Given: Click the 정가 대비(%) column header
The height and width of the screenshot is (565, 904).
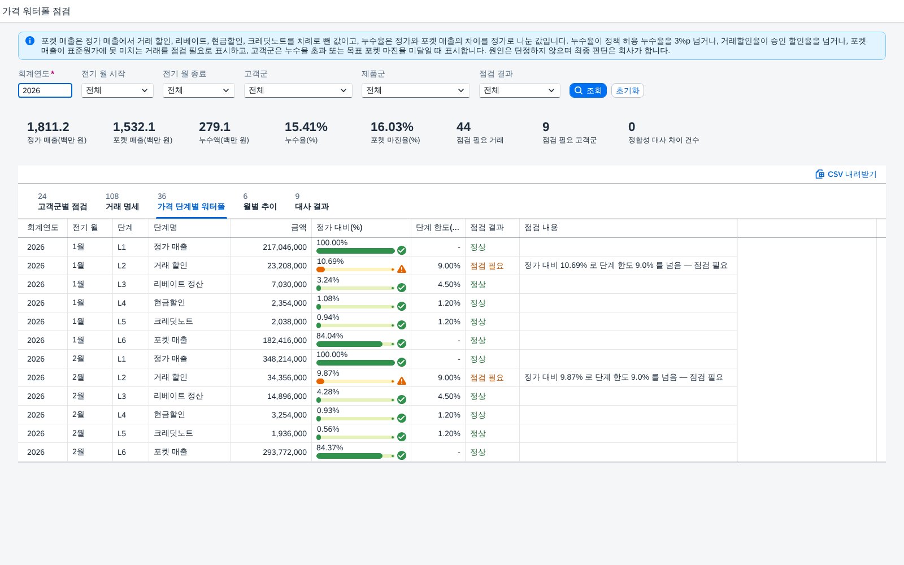Looking at the screenshot, I should tap(362, 228).
